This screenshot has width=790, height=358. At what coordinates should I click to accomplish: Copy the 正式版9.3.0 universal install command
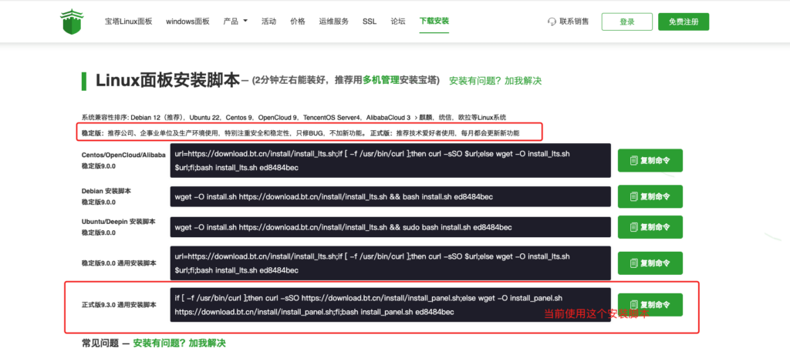[x=650, y=305]
